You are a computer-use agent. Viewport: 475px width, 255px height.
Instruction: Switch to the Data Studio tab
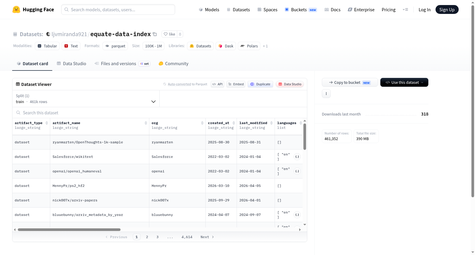click(x=72, y=64)
